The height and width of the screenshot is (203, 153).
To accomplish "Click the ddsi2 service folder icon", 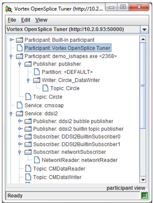I will point(20,113).
